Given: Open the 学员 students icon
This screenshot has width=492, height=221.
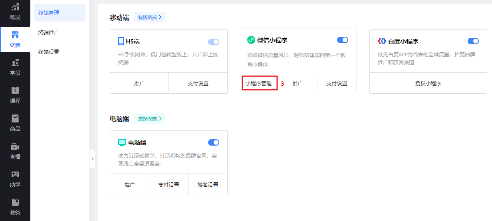Looking at the screenshot, I should point(15,63).
